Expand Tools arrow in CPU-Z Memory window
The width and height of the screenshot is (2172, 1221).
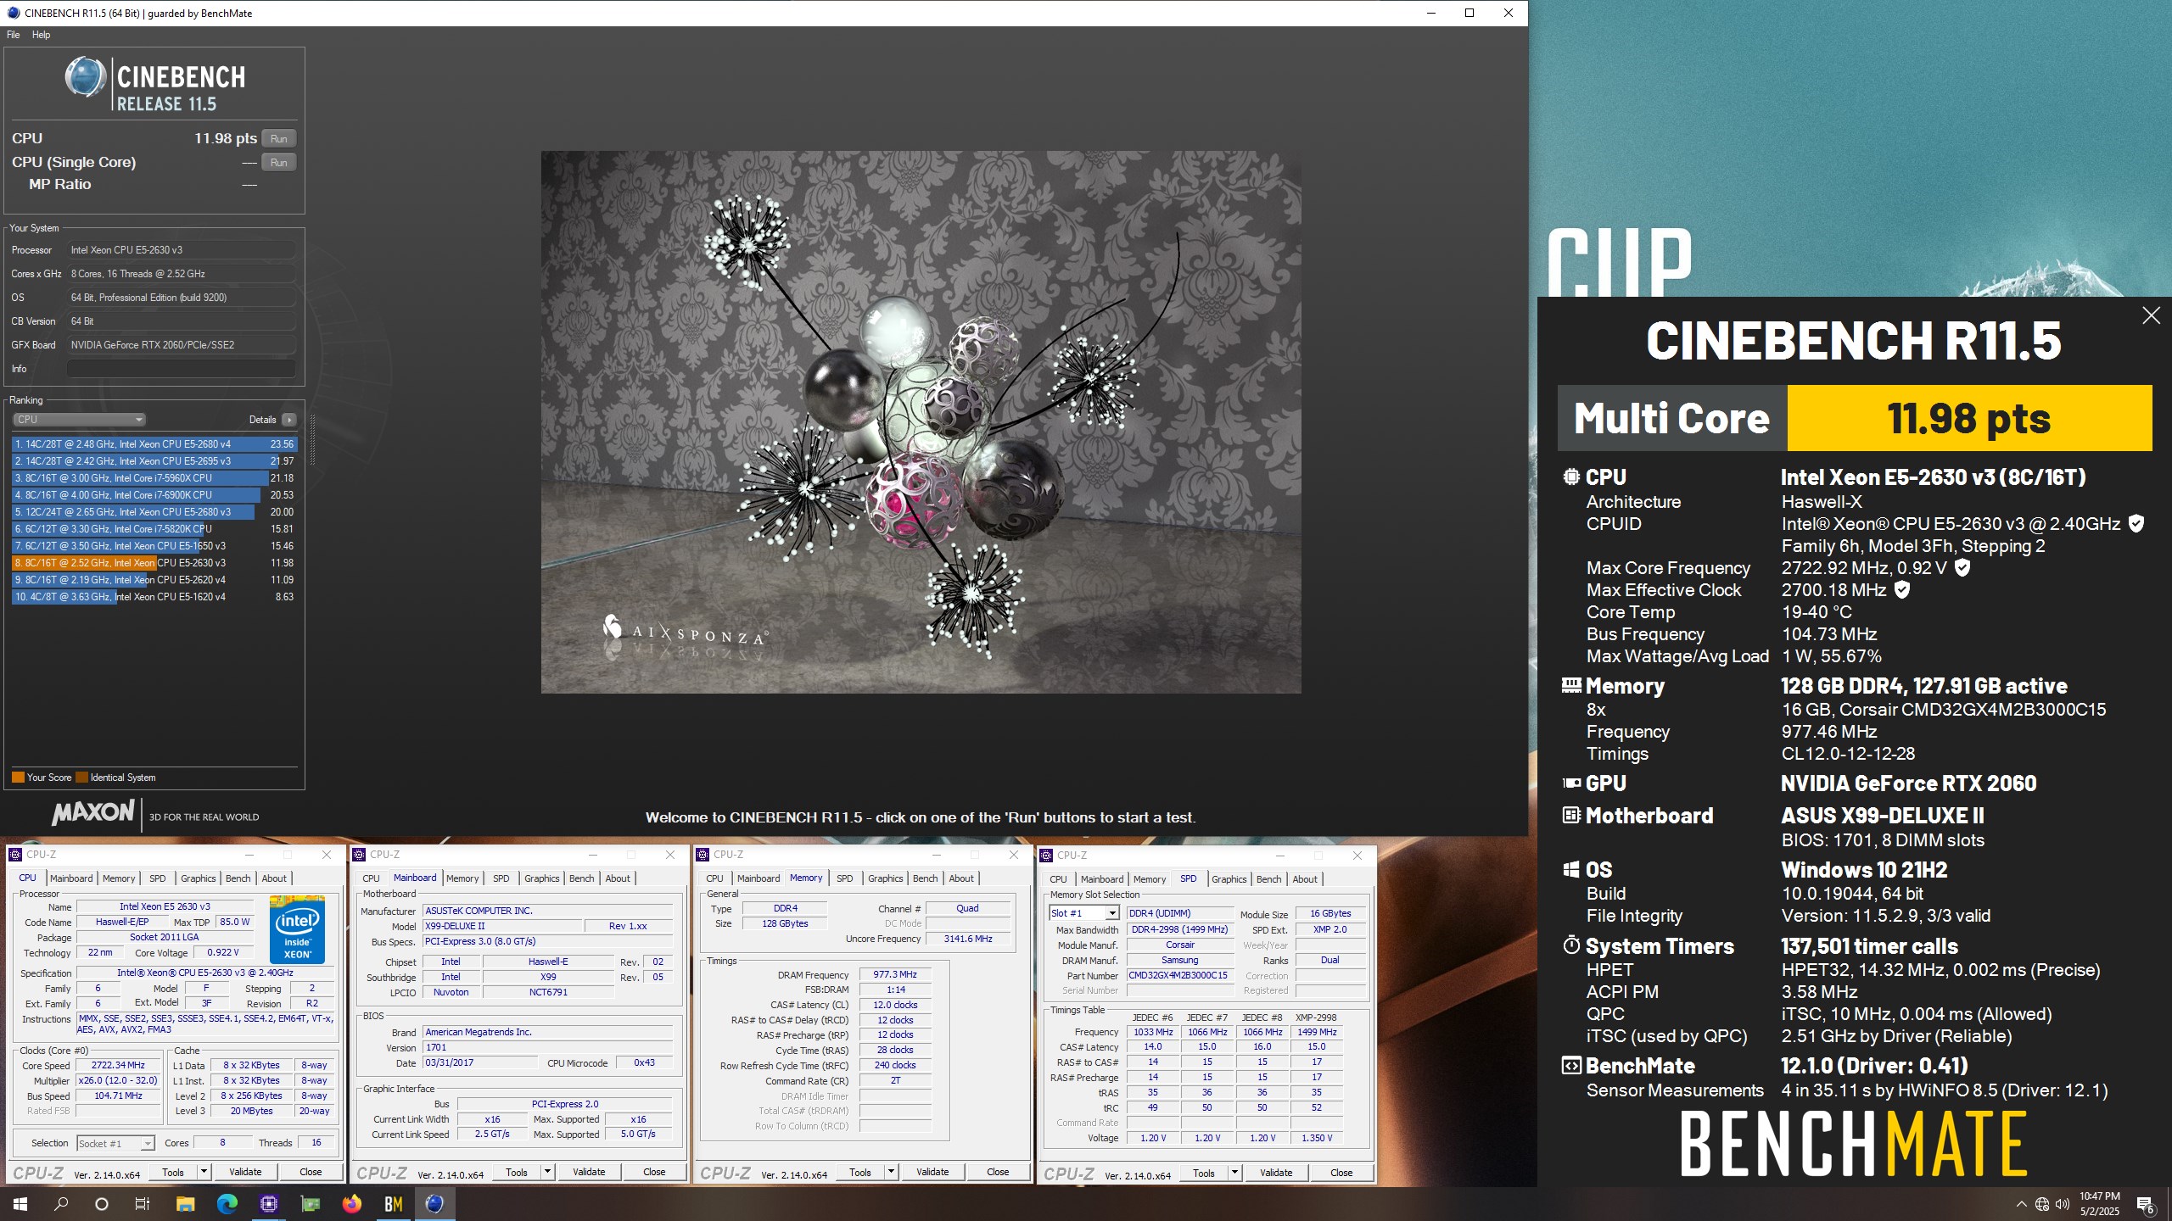click(891, 1172)
